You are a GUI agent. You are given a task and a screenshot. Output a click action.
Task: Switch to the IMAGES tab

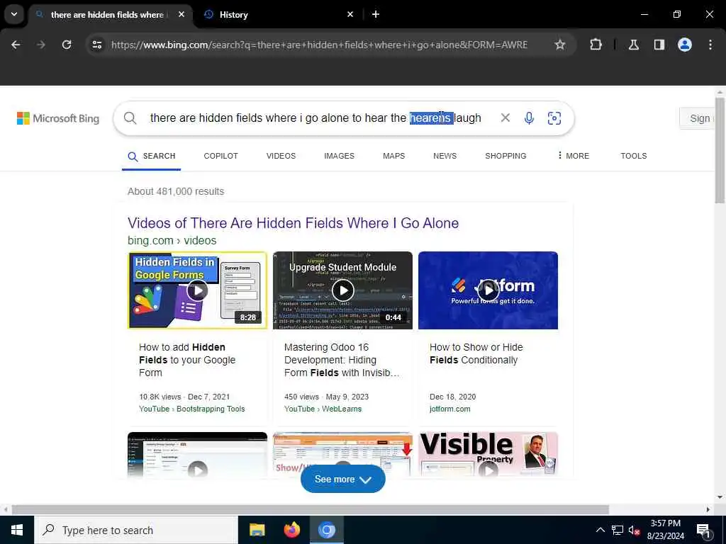340,157
